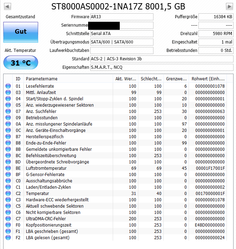Click status icon of LBA geschrieben row
The image size is (236, 249).
coord(8,231)
